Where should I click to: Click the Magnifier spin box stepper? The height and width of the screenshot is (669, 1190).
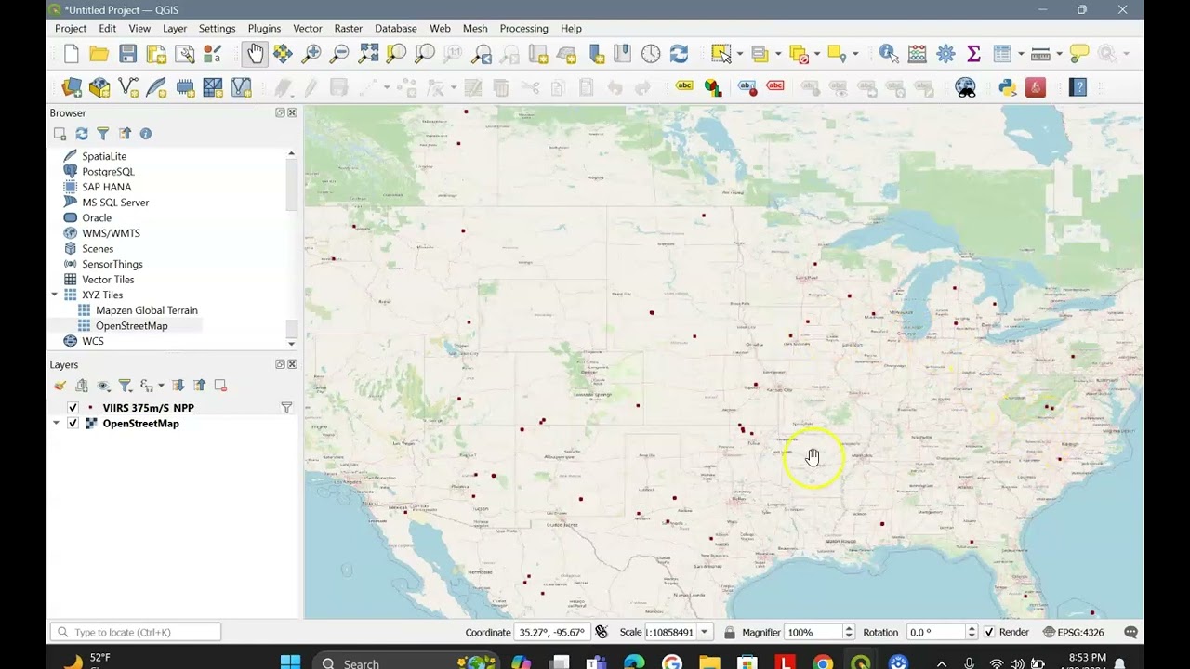(x=848, y=632)
